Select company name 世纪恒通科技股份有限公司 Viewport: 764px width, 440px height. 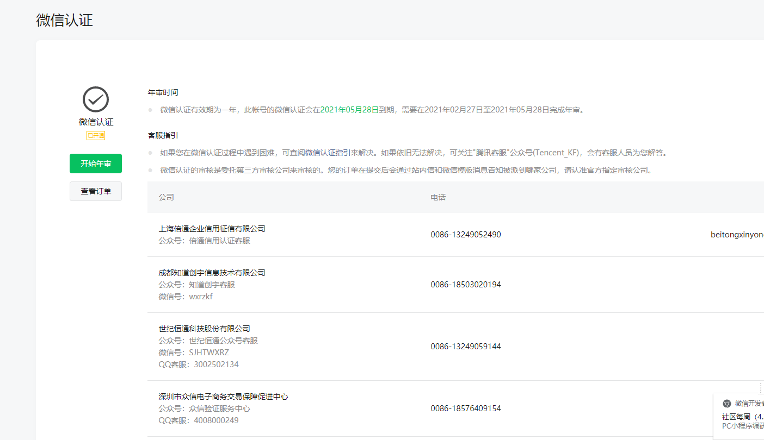click(205, 329)
